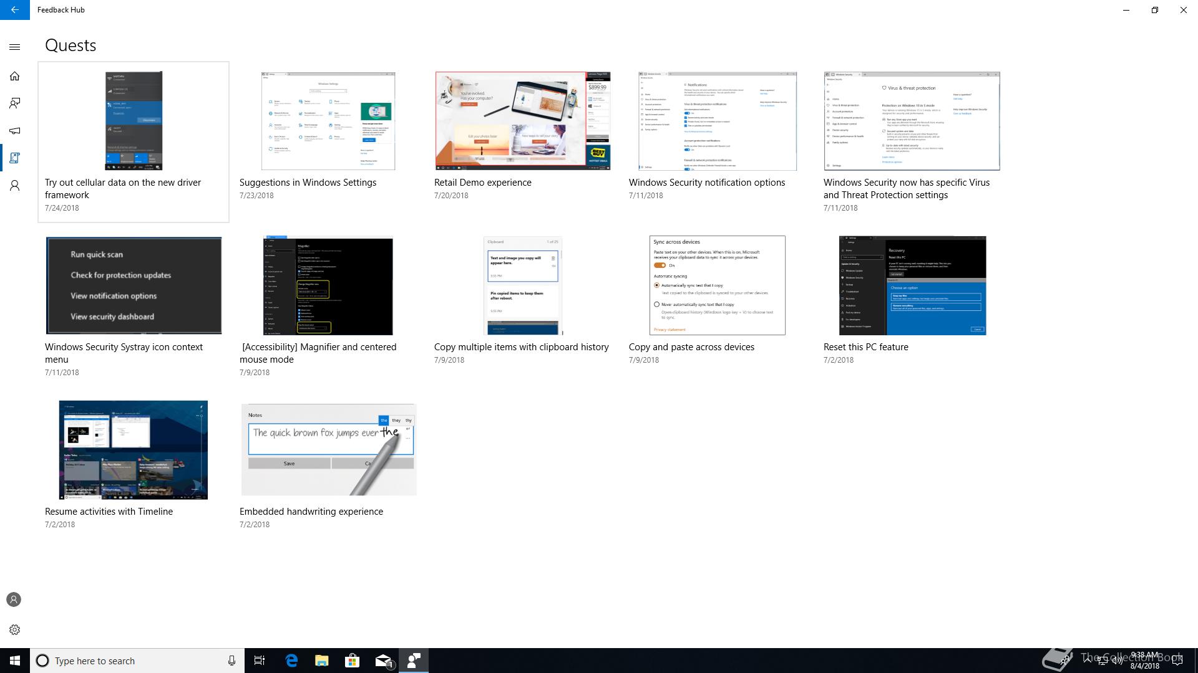Select the Quests icon in the sidebar
This screenshot has width=1198, height=673.
click(x=15, y=158)
